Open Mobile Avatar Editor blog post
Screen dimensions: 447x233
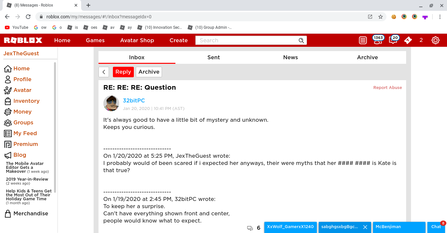[x=27, y=168]
